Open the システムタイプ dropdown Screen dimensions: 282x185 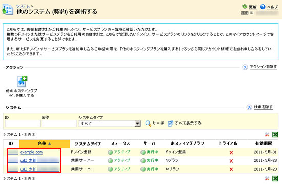coord(110,124)
